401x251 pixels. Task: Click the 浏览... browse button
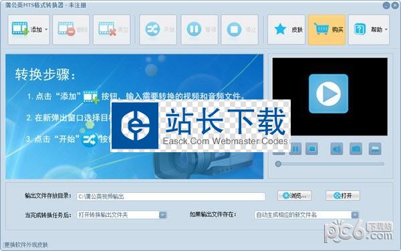click(295, 196)
